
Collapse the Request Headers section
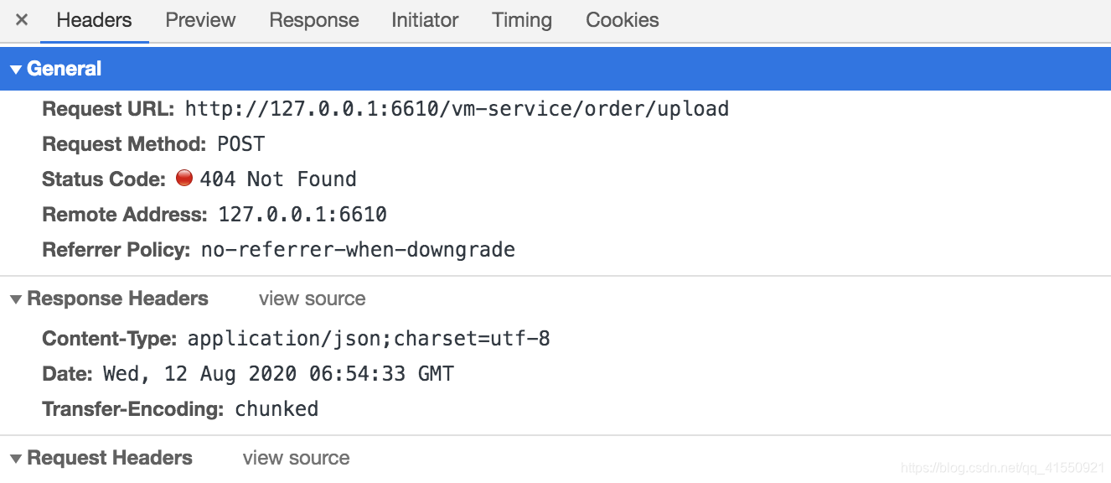click(x=15, y=459)
